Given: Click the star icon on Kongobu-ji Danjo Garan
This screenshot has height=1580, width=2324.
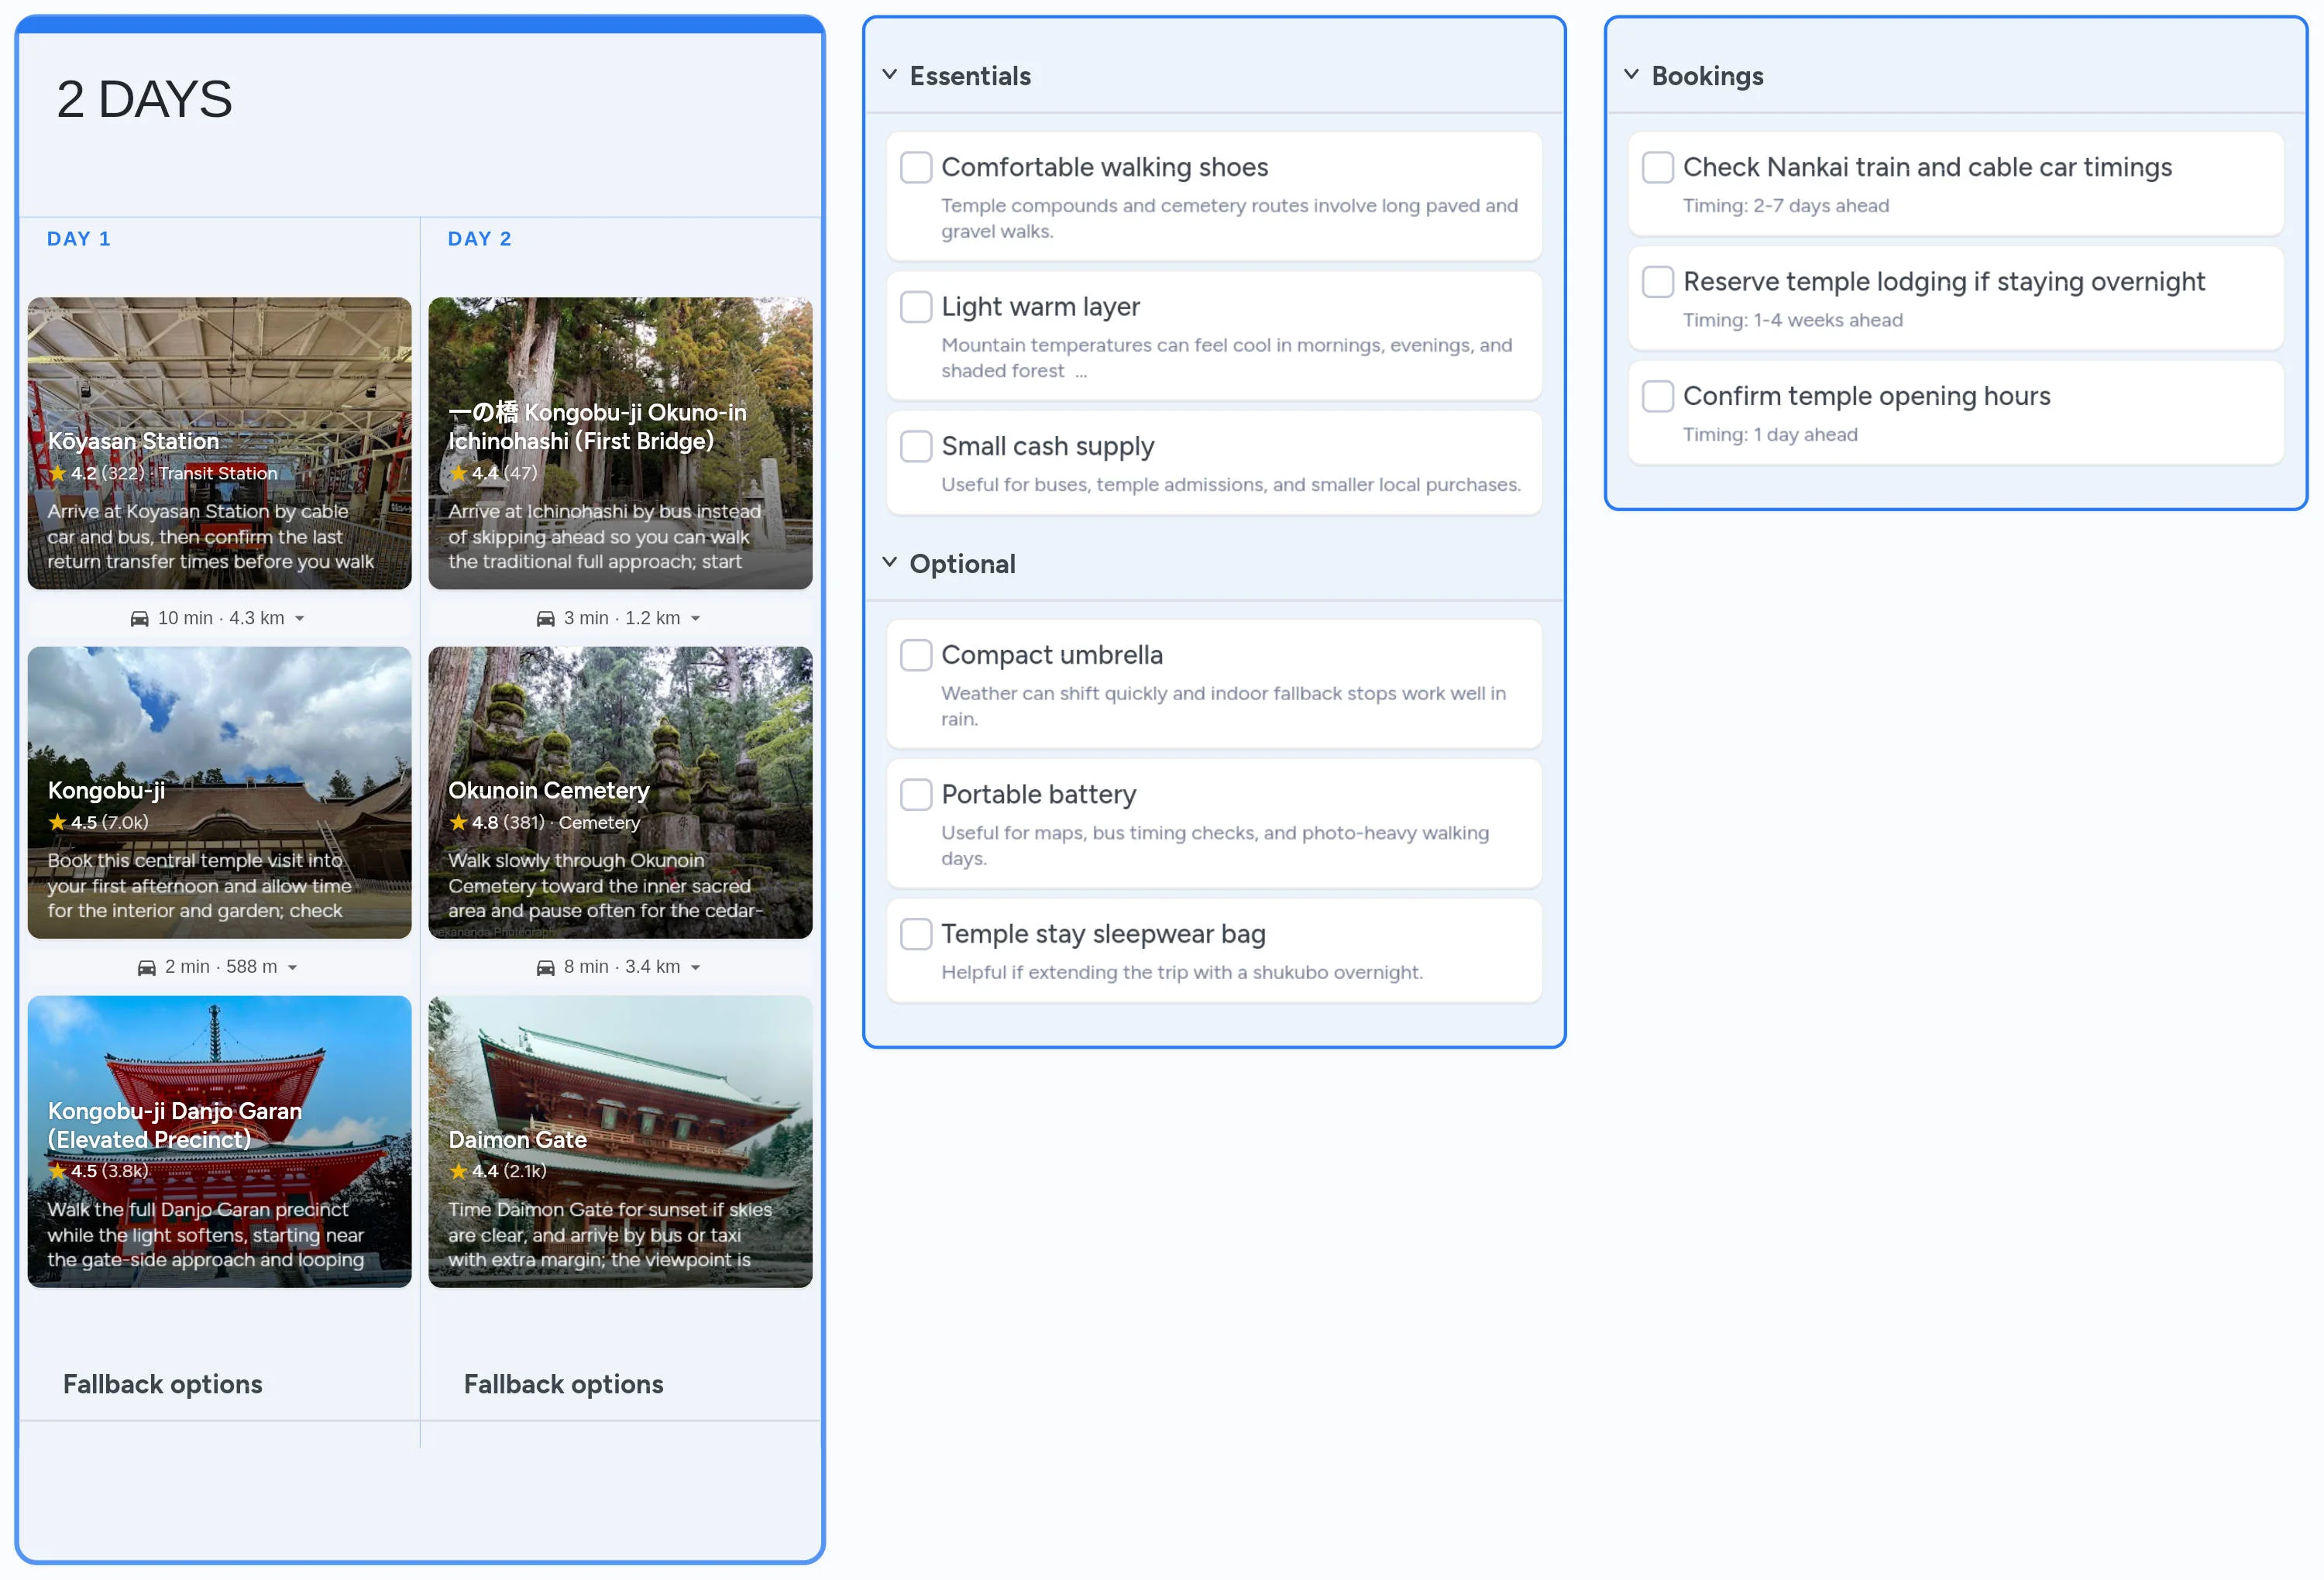Looking at the screenshot, I should (59, 1171).
